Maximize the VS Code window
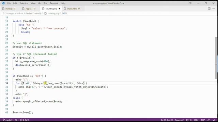 206,3
